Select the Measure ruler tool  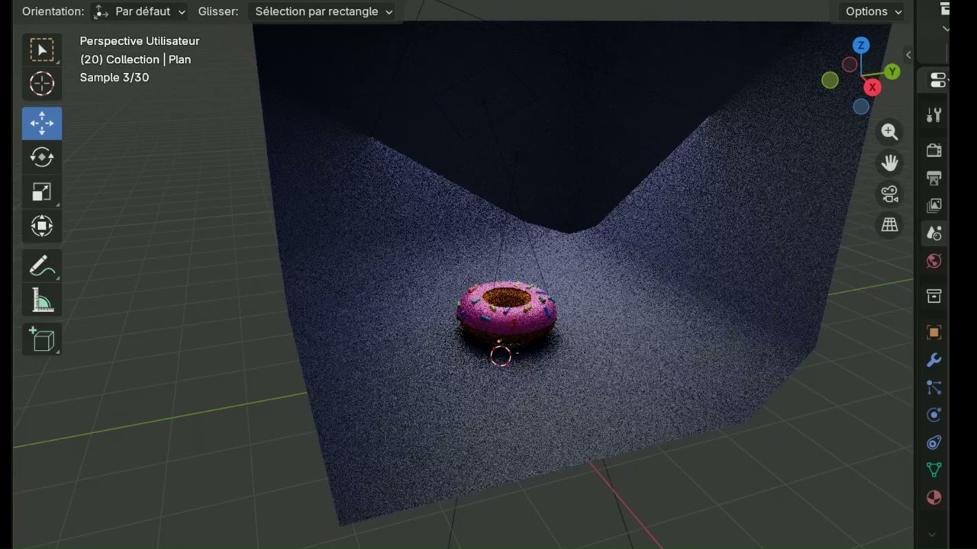[x=41, y=301]
